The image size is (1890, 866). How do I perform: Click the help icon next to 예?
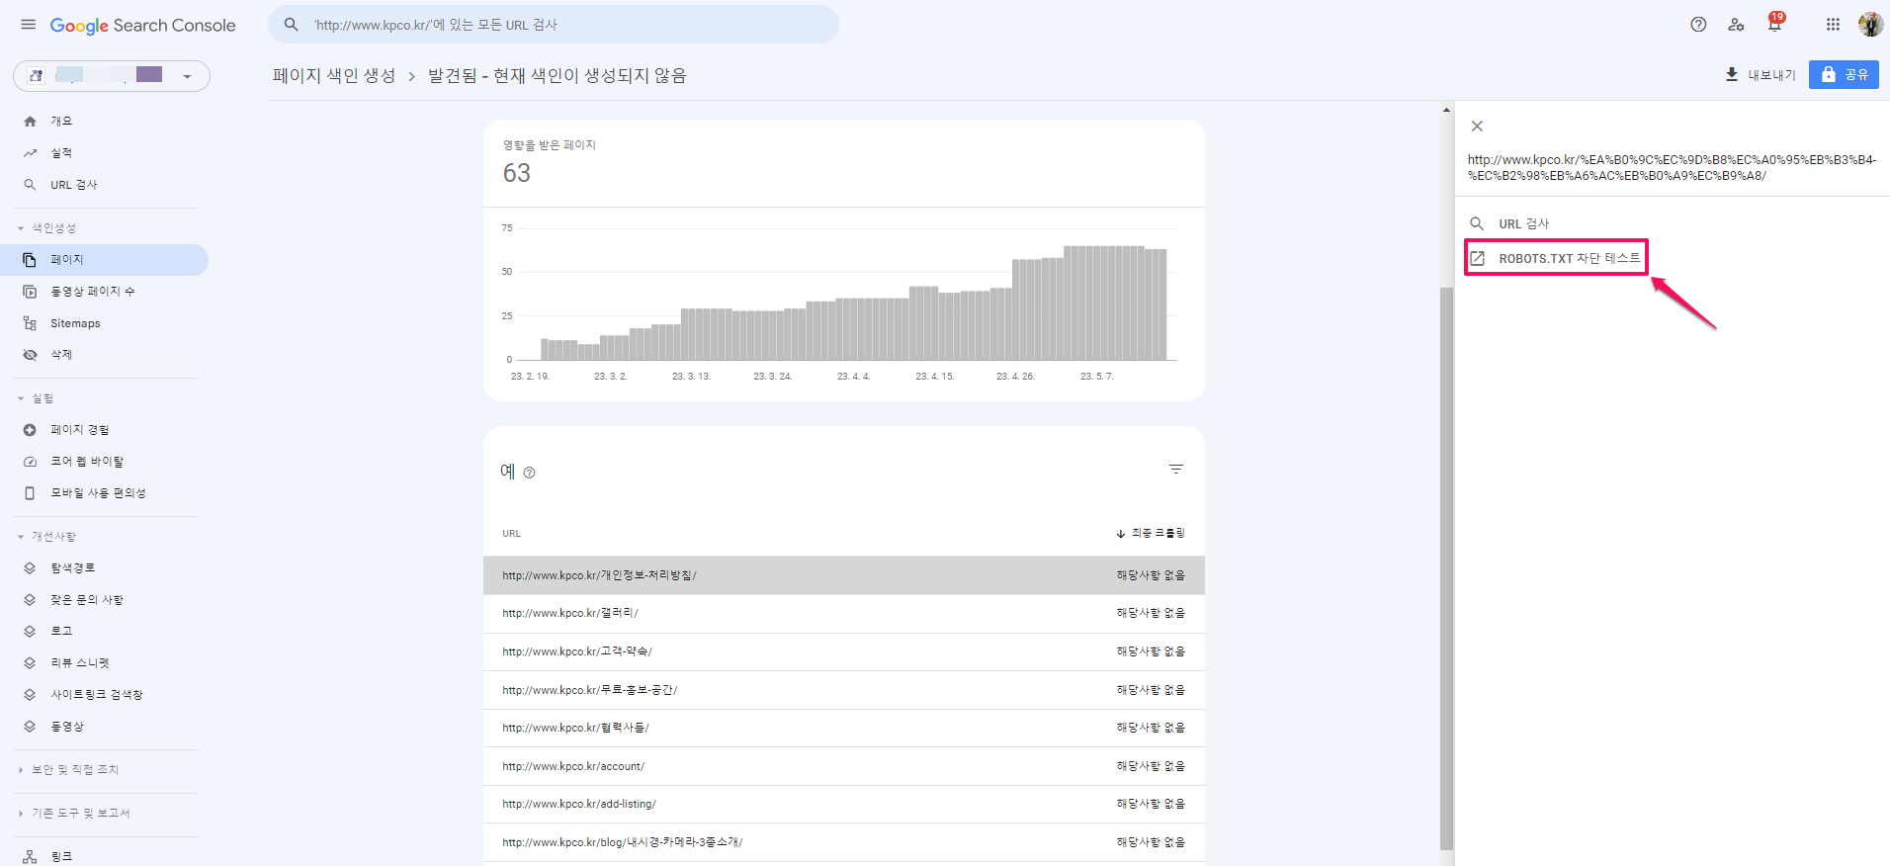coord(529,473)
